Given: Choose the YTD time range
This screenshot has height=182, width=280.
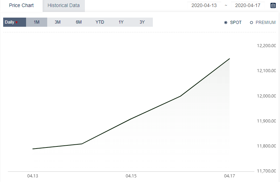Looking at the screenshot, I should 100,22.
